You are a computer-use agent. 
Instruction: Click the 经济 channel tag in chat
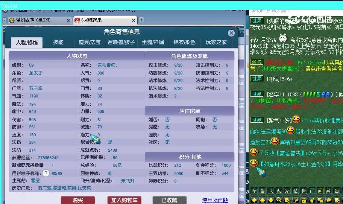pyautogui.click(x=257, y=62)
